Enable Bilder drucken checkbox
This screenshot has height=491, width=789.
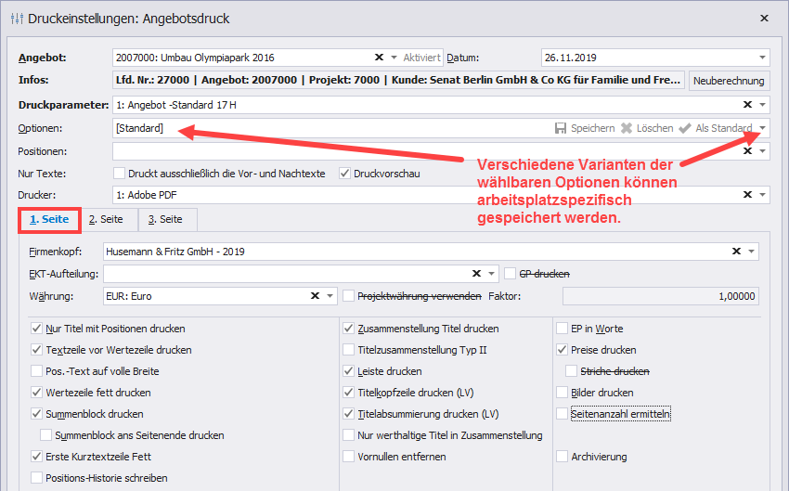click(563, 393)
